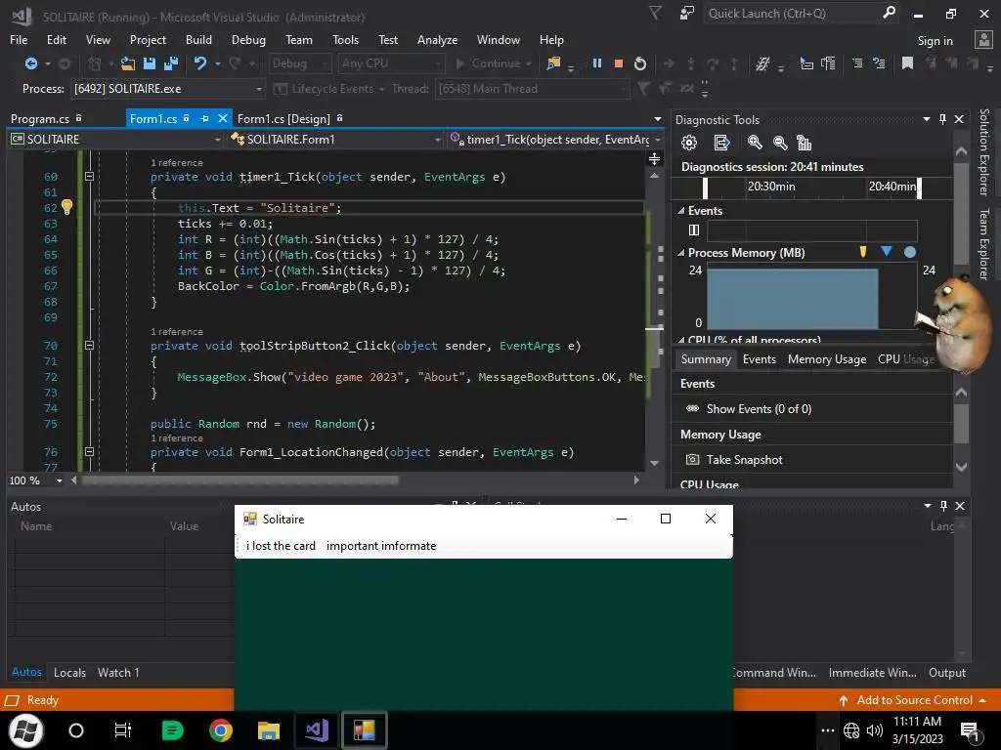Screen dimensions: 1001x750
Task: Open the Team menu
Action: click(x=299, y=39)
